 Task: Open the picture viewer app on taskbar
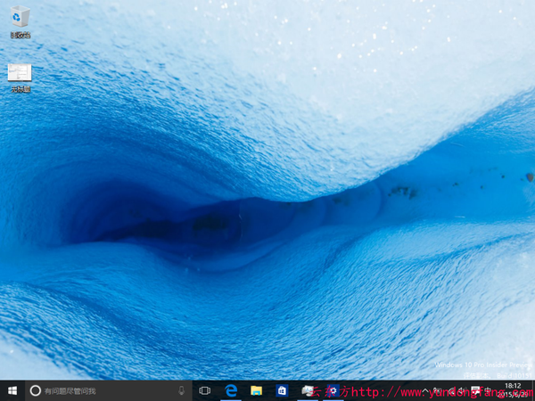point(308,391)
